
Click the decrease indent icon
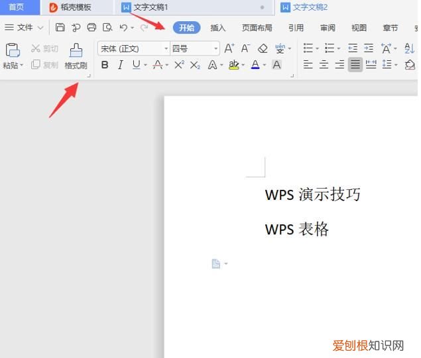[353, 48]
